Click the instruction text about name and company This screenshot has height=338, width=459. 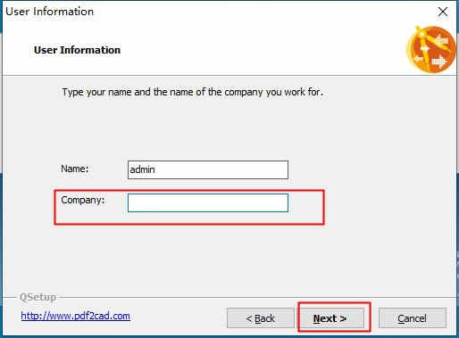point(193,92)
